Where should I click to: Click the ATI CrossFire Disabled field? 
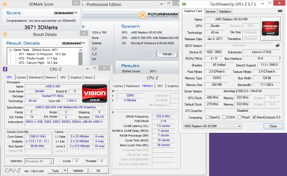[242, 110]
